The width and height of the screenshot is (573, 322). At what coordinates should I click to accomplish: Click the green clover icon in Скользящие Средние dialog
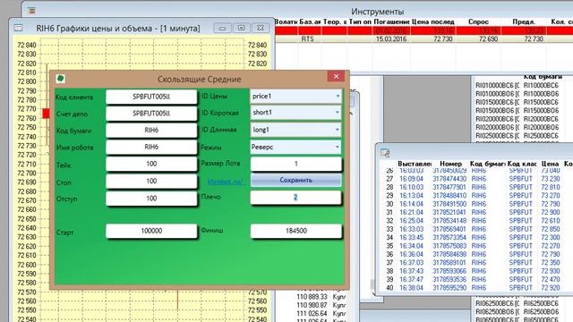click(x=60, y=79)
